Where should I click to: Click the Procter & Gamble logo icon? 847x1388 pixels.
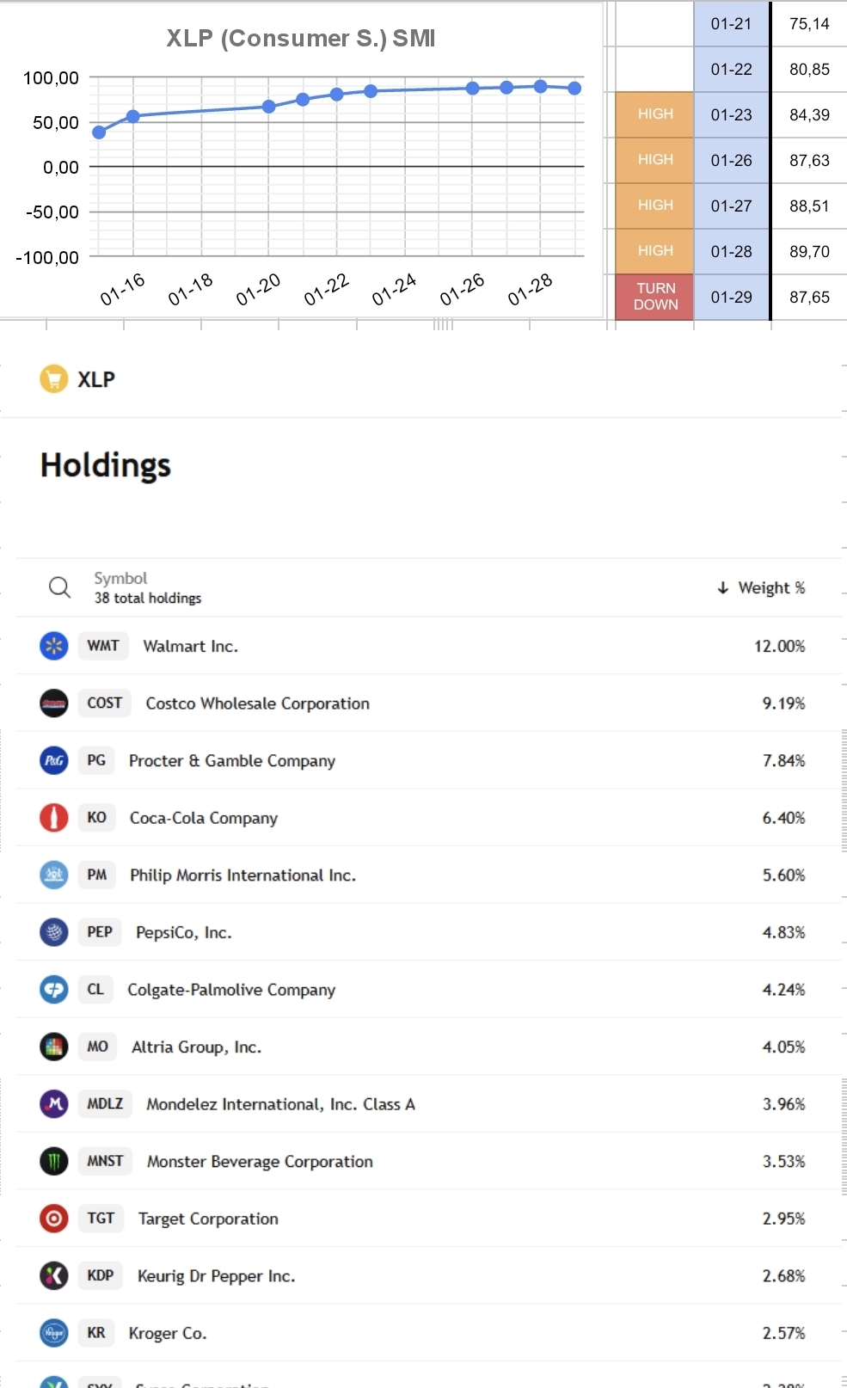(x=54, y=760)
